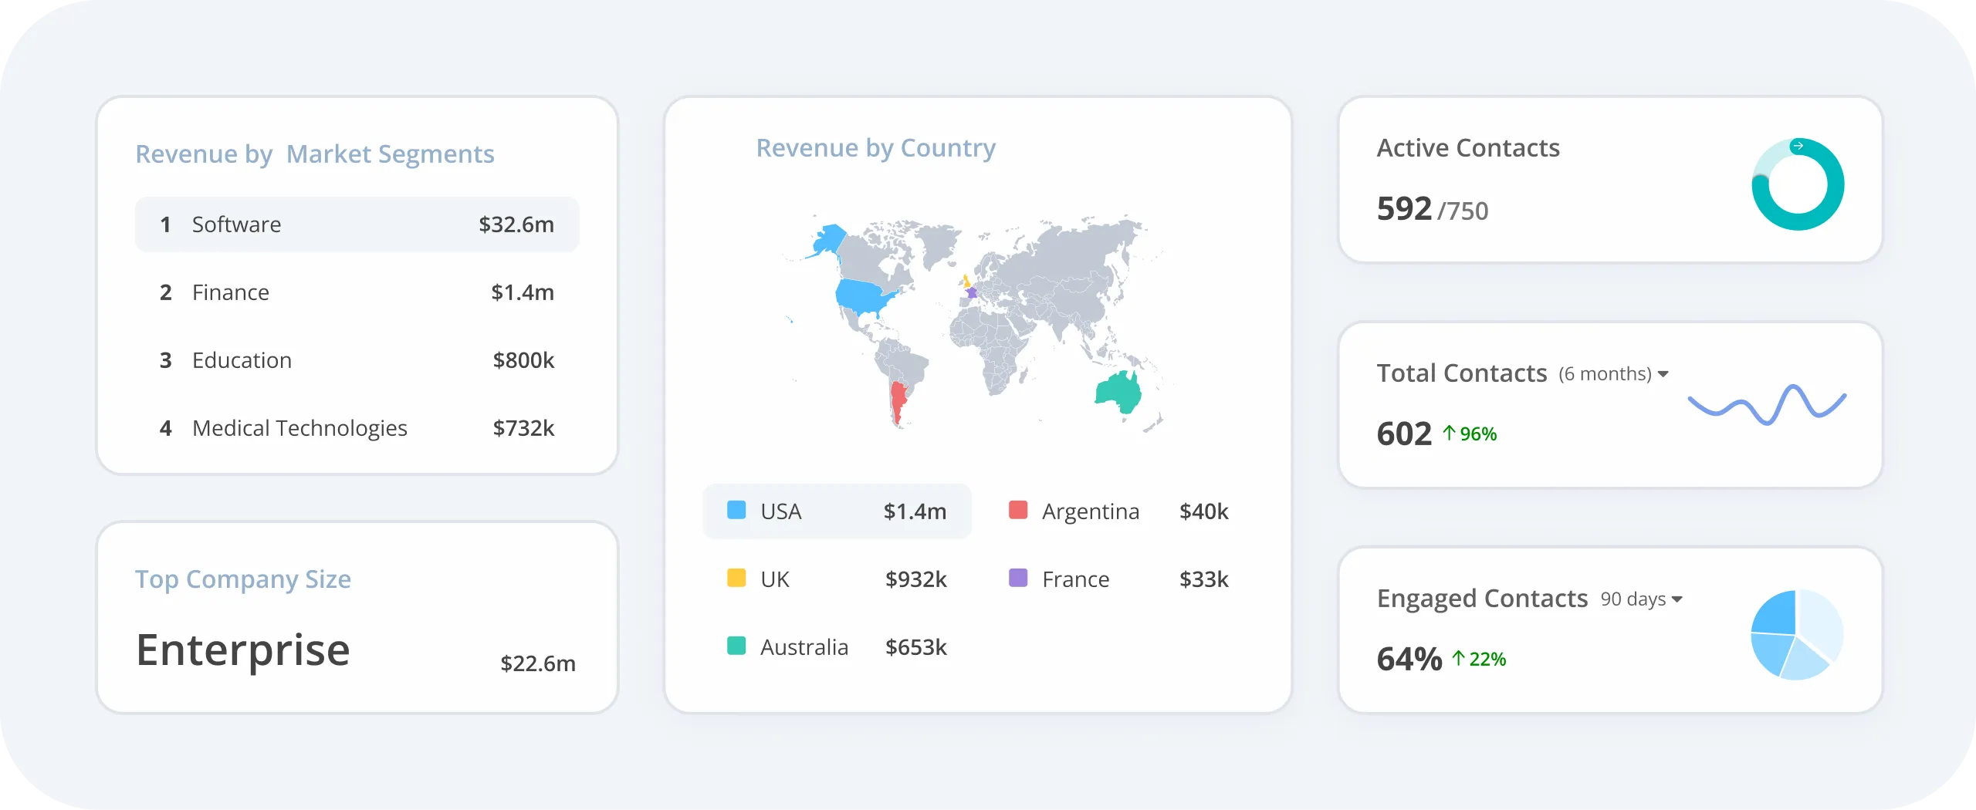
Task: Click the Revenue by Country heading
Action: (875, 147)
